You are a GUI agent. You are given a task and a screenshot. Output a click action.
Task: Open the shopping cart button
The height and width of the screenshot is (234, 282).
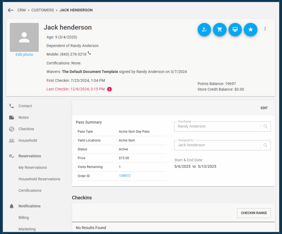[220, 29]
